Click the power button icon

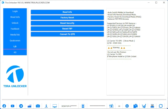click(x=127, y=106)
